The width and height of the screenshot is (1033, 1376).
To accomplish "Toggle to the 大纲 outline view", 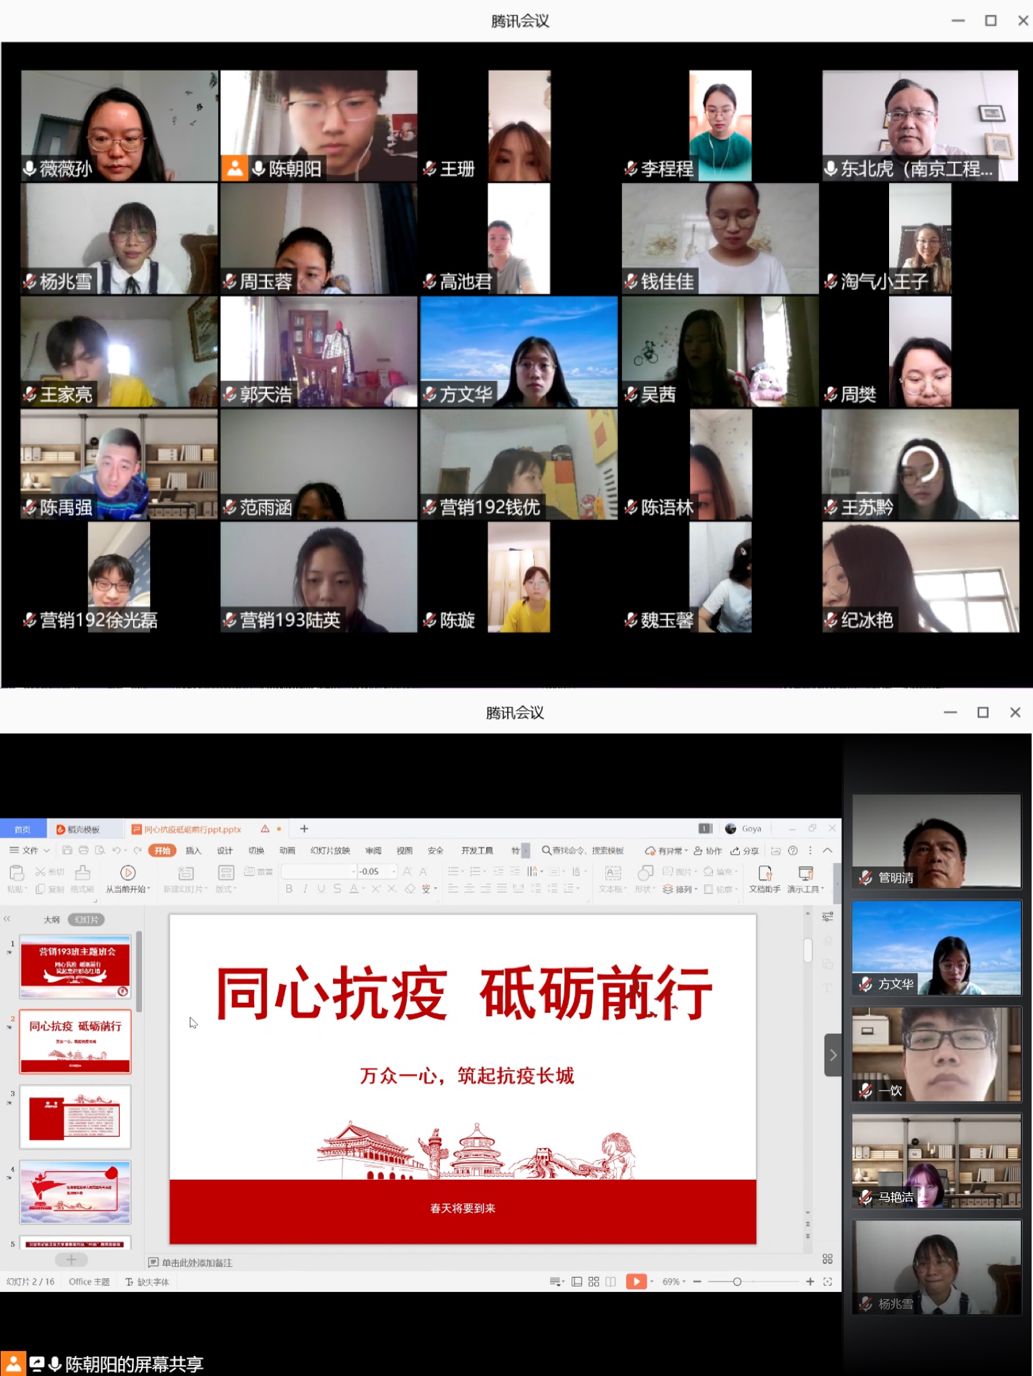I will (52, 919).
